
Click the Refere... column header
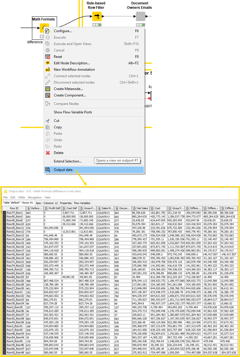34,208
